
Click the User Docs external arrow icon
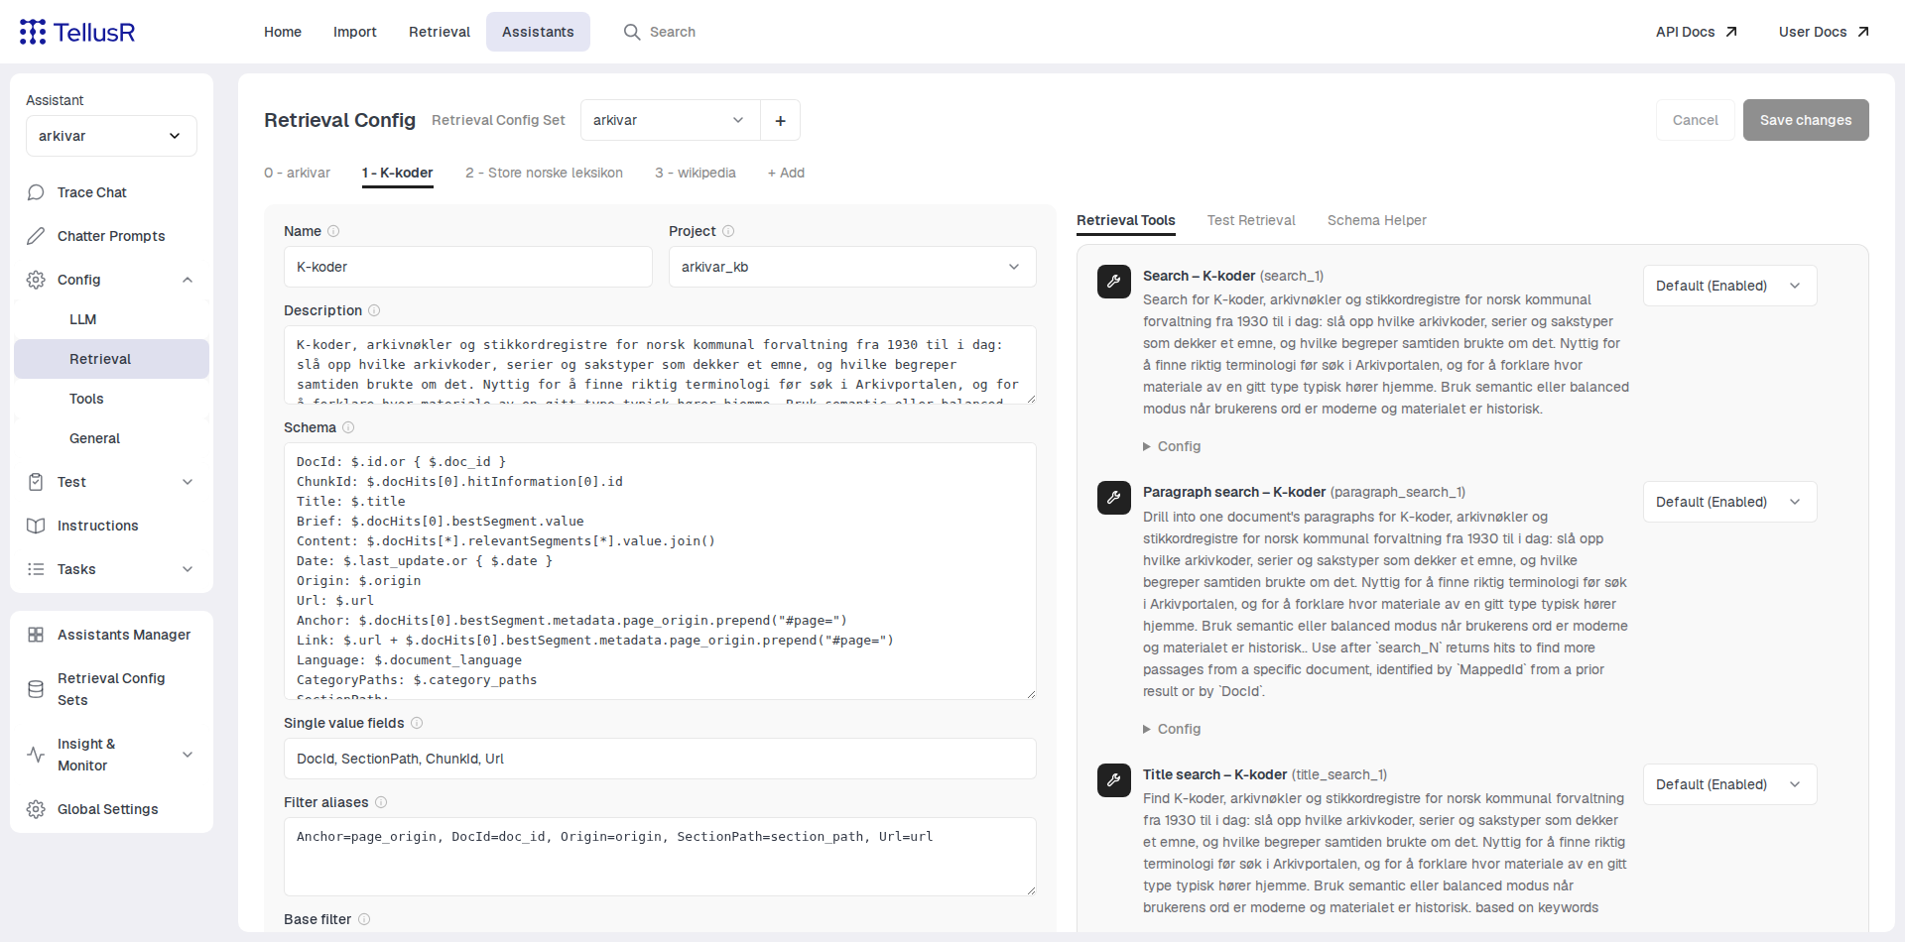point(1863,32)
